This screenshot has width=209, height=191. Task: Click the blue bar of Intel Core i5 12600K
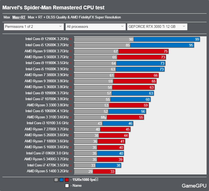(162, 45)
